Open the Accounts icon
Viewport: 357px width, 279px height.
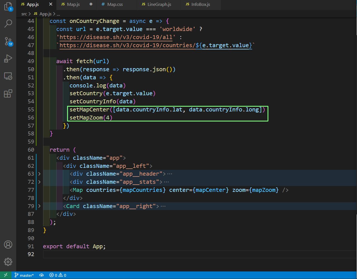pos(8,245)
